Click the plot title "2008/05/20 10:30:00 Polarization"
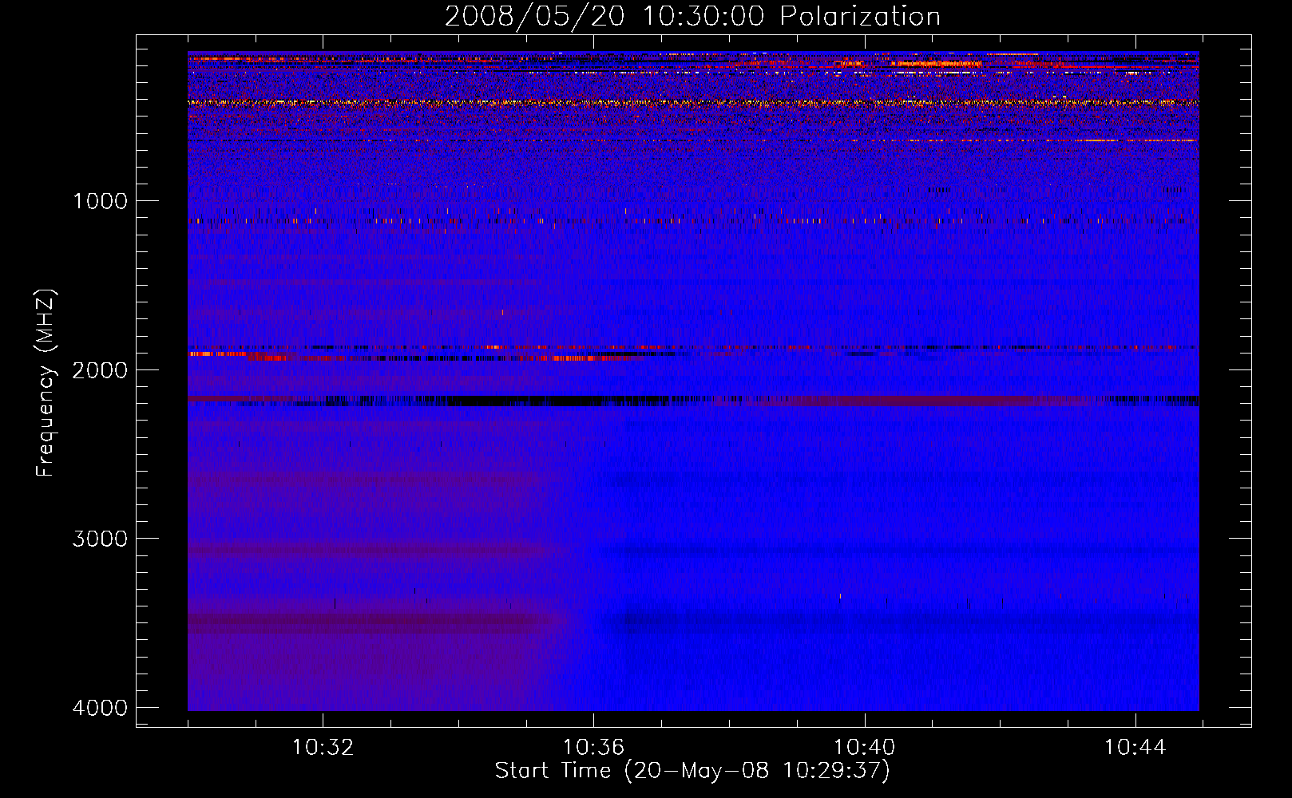The image size is (1292, 798). click(692, 17)
